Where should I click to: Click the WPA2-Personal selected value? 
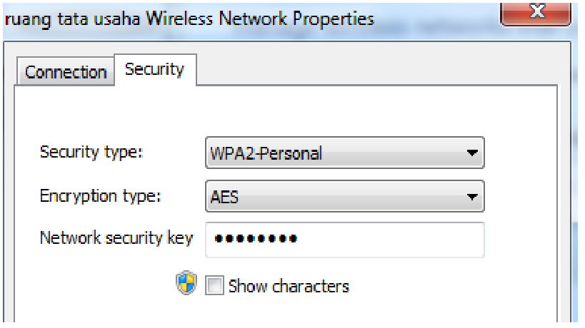click(266, 153)
